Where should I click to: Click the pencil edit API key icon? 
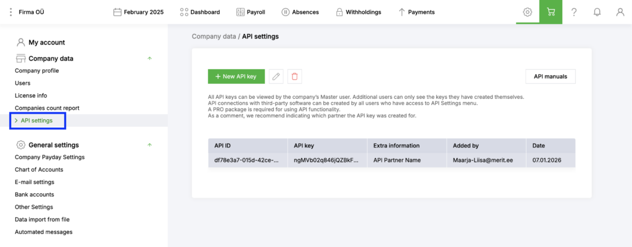coord(276,76)
